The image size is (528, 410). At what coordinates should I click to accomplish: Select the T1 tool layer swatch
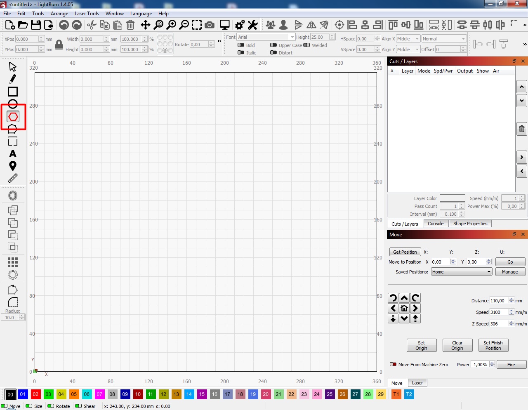[396, 394]
